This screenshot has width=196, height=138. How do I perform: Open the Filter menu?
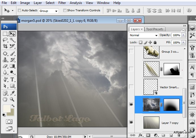[x=62, y=3]
